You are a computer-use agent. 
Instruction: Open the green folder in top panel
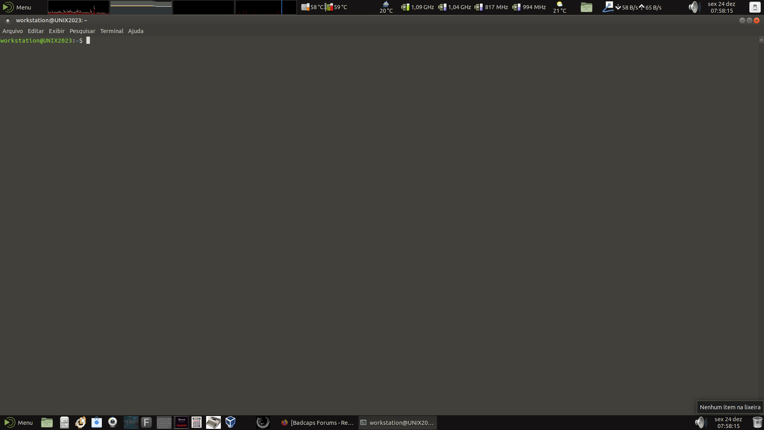[586, 7]
